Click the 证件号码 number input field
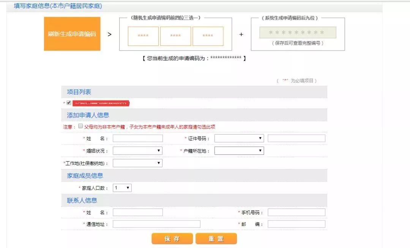 [296, 138]
